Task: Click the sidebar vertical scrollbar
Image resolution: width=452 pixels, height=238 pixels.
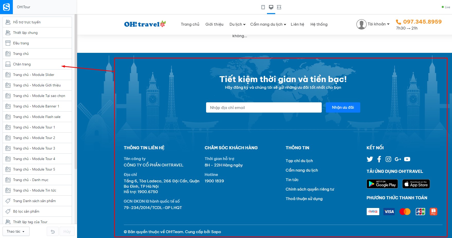Action: pos(76,92)
